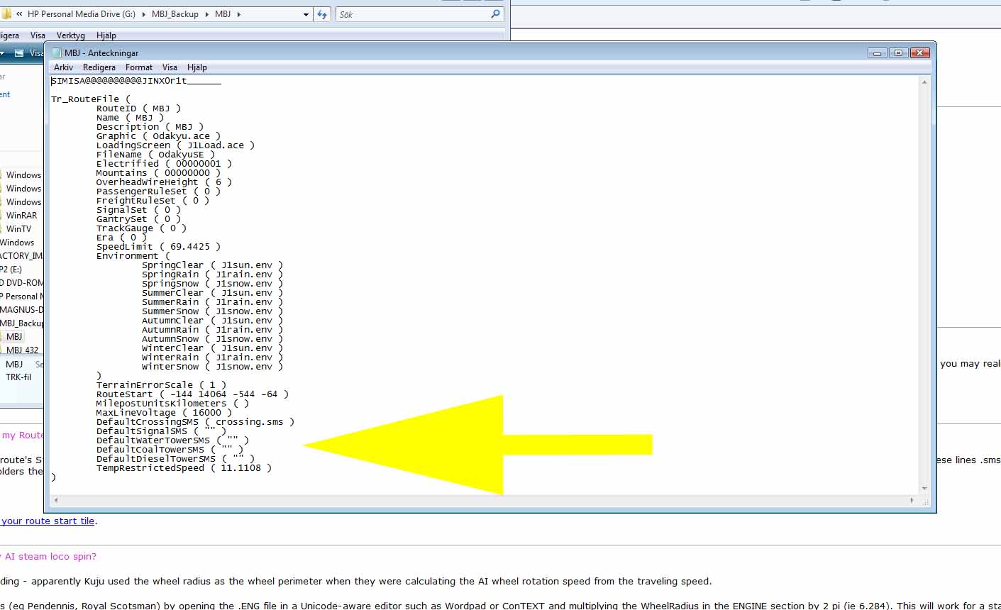Select the WinRAR folder in the tree
This screenshot has height=610, width=1001.
pos(21,216)
